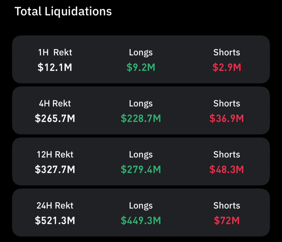Click the Total Liquidations heading

point(63,11)
